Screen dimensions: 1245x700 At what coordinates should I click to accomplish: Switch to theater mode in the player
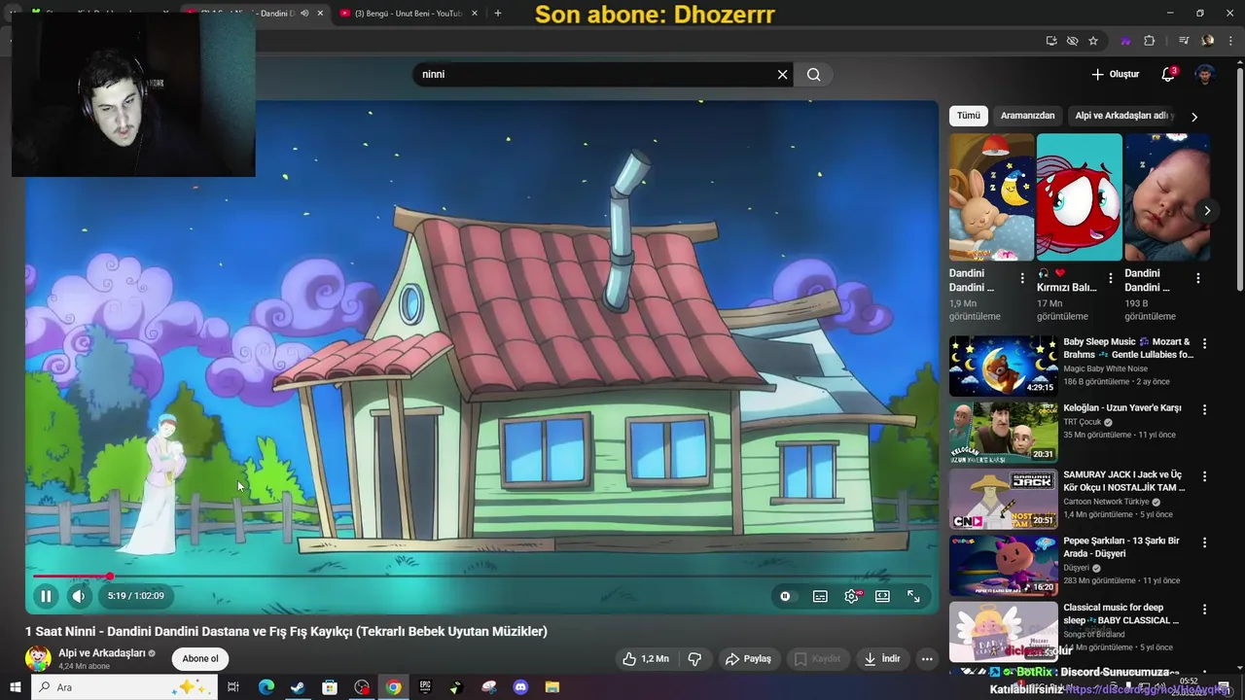(882, 596)
